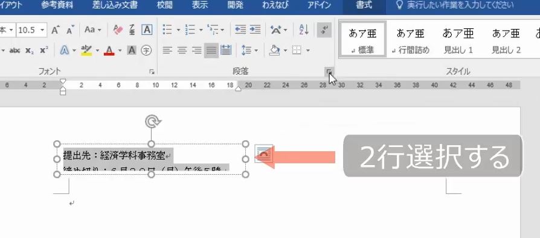Increase the font size with grow font
This screenshot has height=238, width=540.
[x=55, y=30]
